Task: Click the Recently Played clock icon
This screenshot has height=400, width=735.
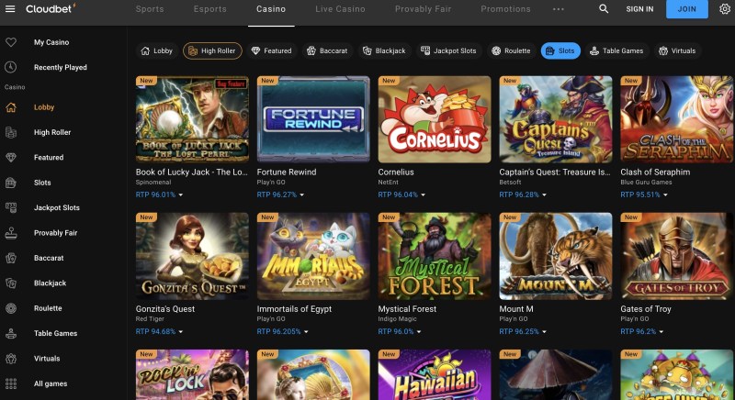Action: pos(11,67)
